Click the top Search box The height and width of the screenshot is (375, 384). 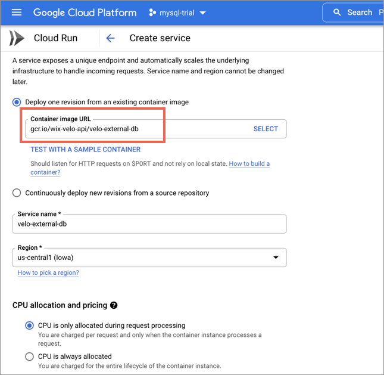[353, 13]
